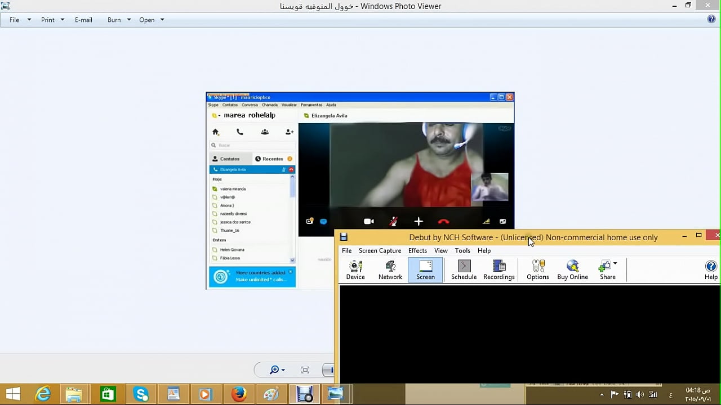The width and height of the screenshot is (721, 405).
Task: Click the E-mail button in Photo Viewer
Action: coord(83,20)
